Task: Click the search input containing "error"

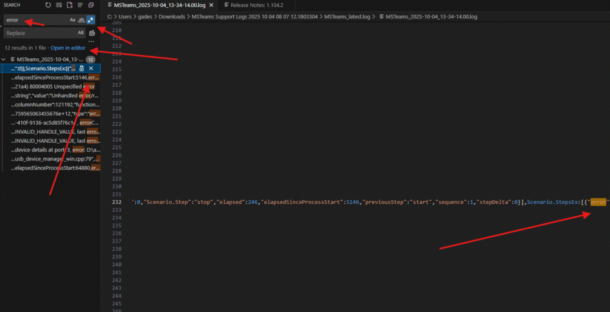Action: coord(36,20)
